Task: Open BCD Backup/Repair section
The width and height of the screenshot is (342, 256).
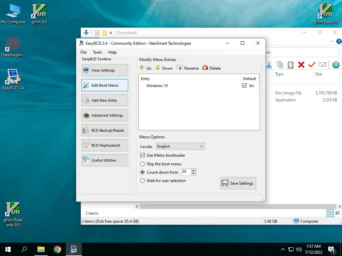Action: (105, 130)
